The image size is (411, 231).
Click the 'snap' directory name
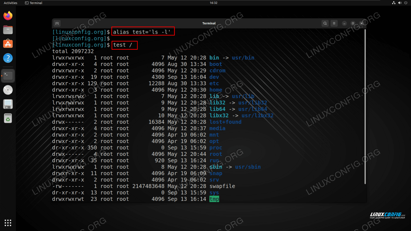coord(216,173)
